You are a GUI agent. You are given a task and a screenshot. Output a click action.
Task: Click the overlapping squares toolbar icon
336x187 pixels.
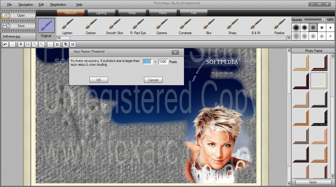click(66, 44)
